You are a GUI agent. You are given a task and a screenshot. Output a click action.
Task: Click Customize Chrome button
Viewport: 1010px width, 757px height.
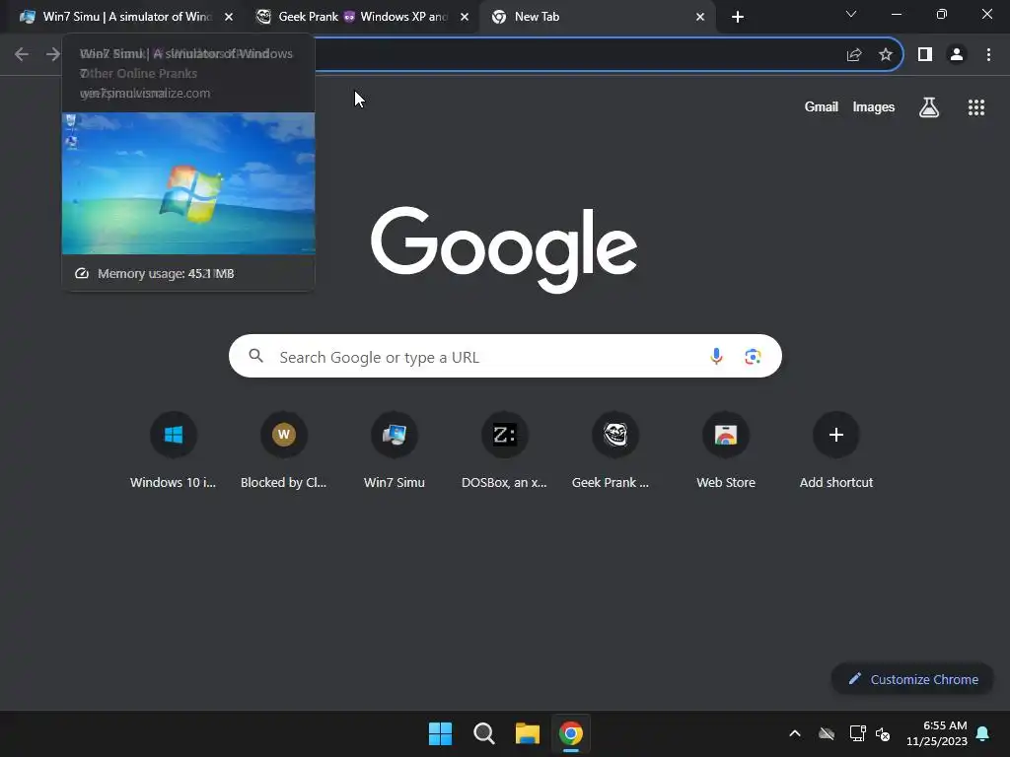912,679
